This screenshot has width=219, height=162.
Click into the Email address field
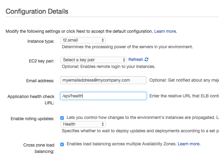pos(103,80)
